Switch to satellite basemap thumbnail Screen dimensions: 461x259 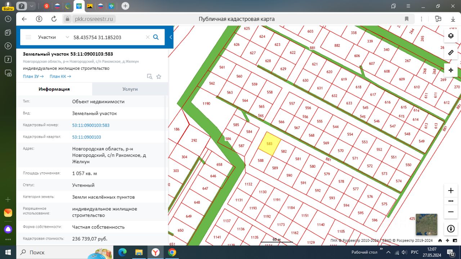426,224
